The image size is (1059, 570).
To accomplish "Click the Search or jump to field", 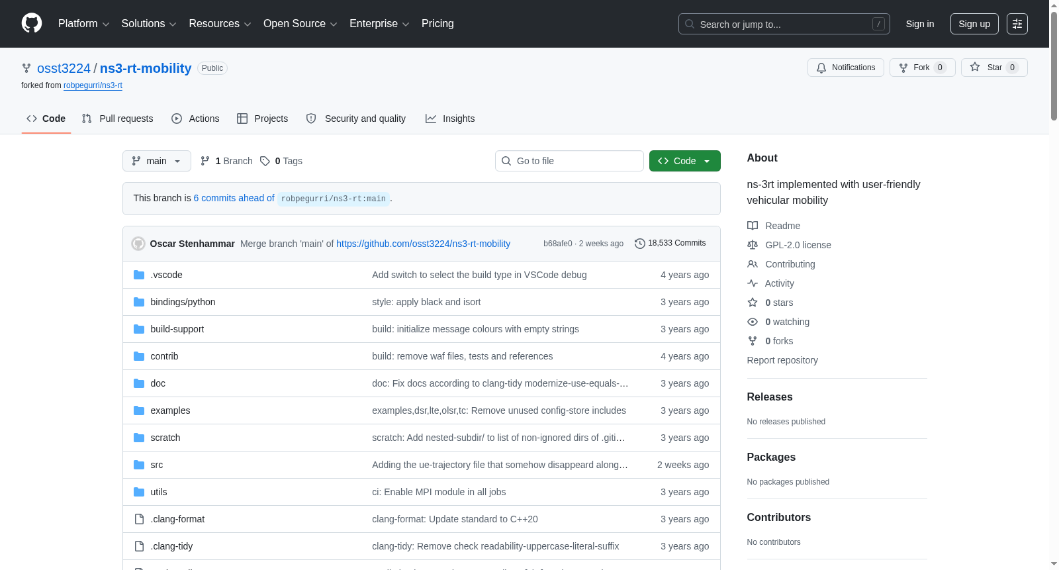I will pos(784,24).
